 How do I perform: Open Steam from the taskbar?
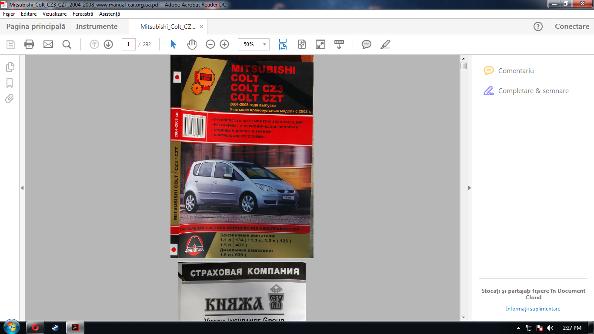tap(55, 327)
